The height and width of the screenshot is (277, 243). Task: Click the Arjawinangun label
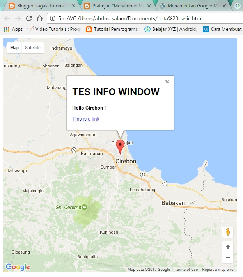(x=83, y=135)
